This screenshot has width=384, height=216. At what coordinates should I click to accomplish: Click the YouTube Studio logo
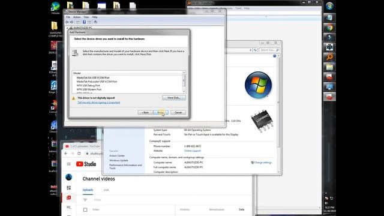[x=86, y=164]
